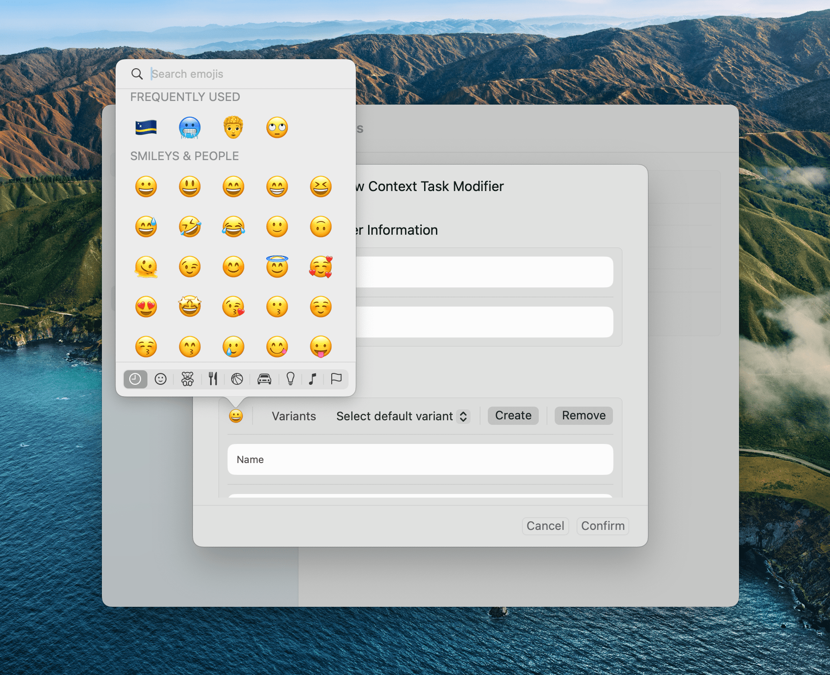Switch to the Symbols music note category
The width and height of the screenshot is (830, 675).
312,379
